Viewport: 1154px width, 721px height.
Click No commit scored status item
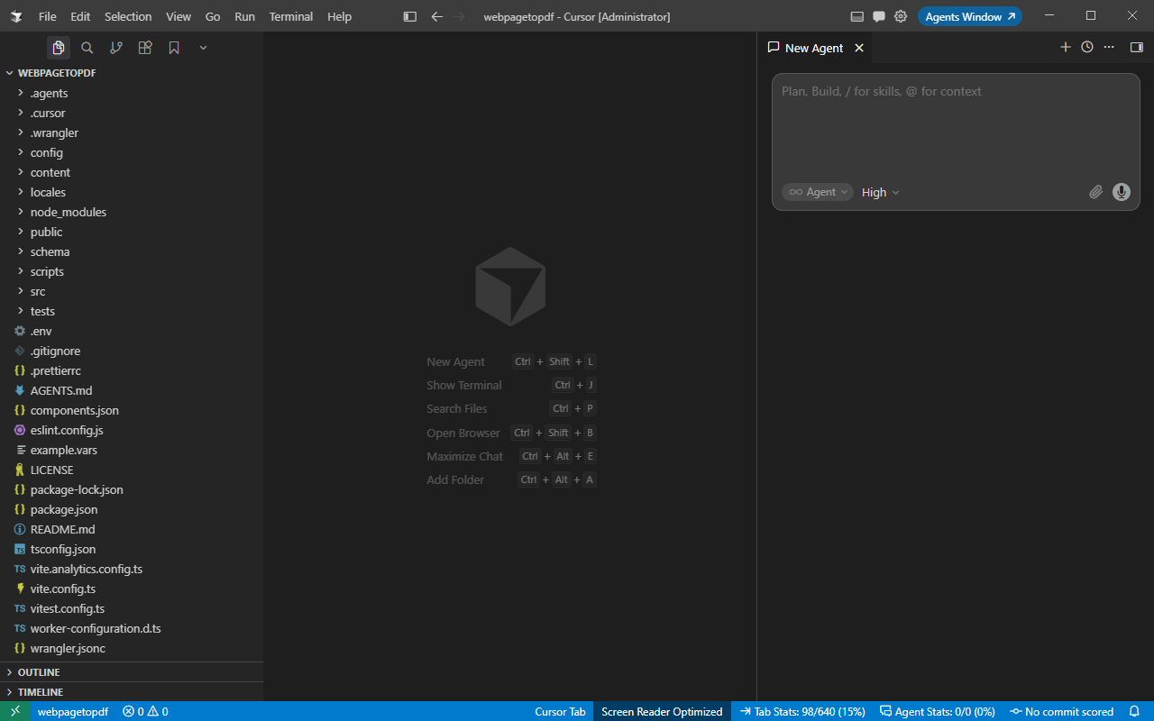point(1062,711)
